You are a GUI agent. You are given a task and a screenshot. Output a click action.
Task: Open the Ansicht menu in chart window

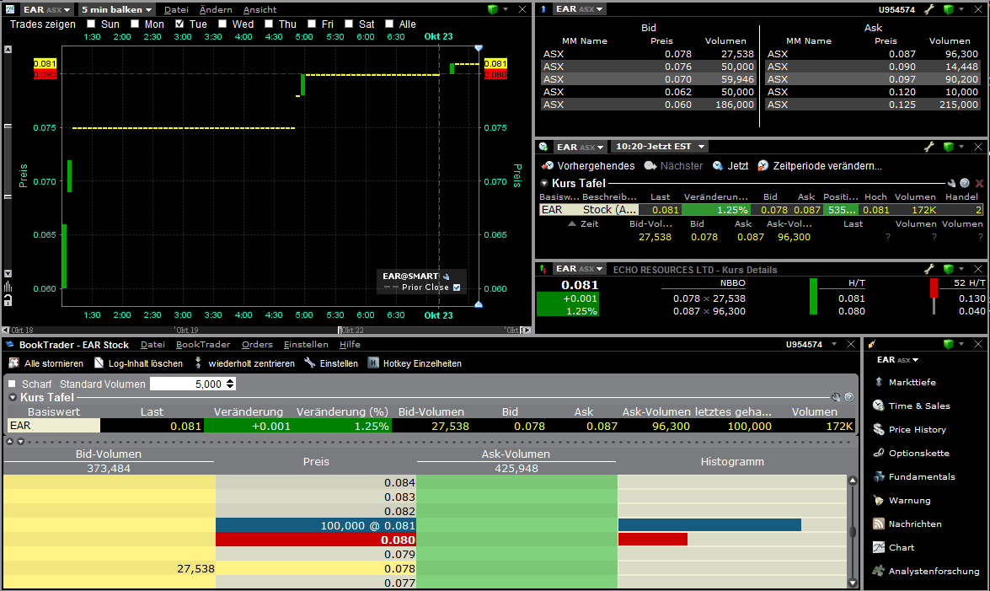[x=260, y=9]
